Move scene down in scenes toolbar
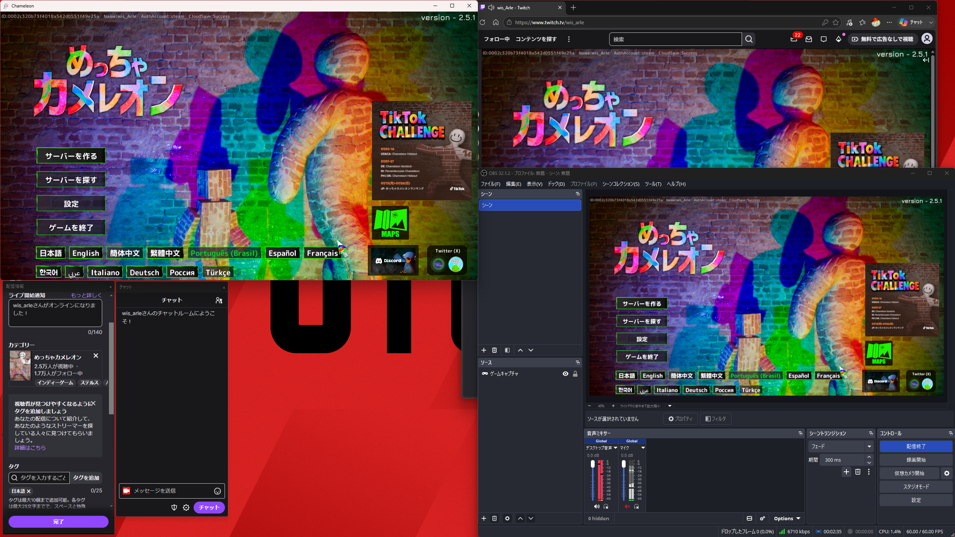This screenshot has width=955, height=537. pos(531,350)
